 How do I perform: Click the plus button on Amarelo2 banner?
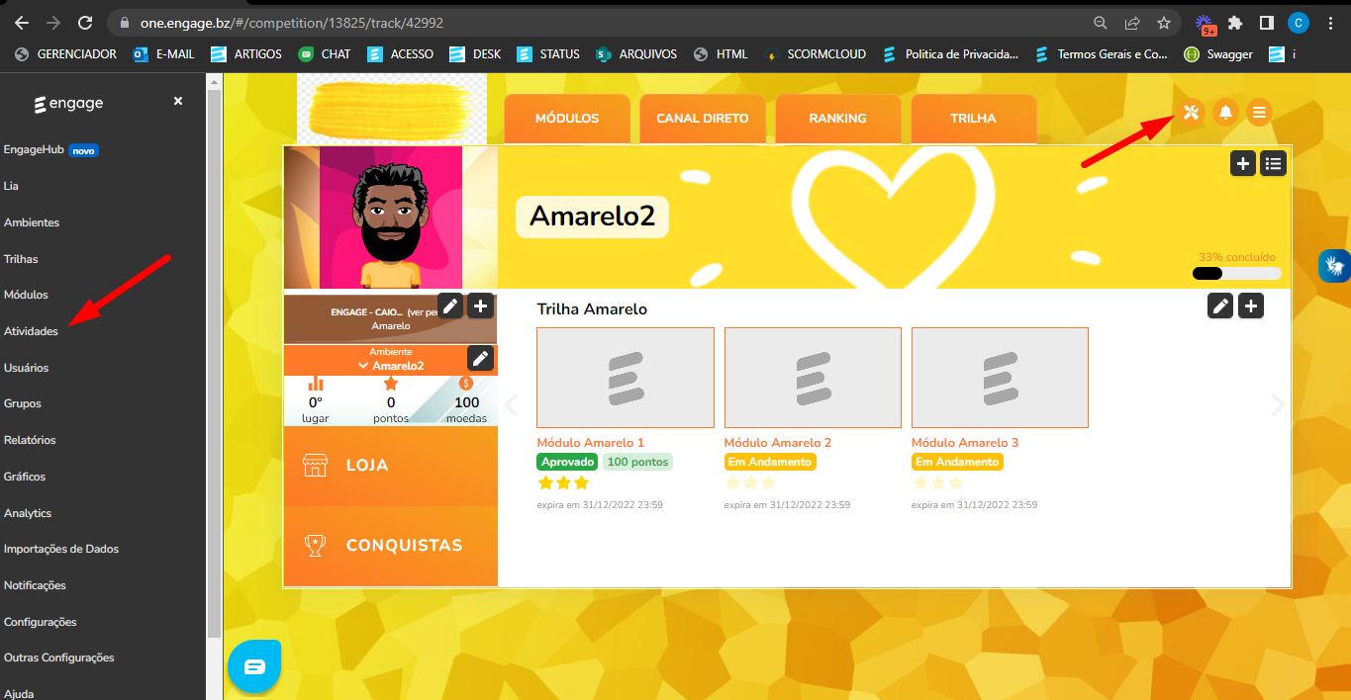tap(1243, 164)
